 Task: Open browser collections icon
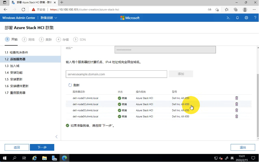[236, 10]
